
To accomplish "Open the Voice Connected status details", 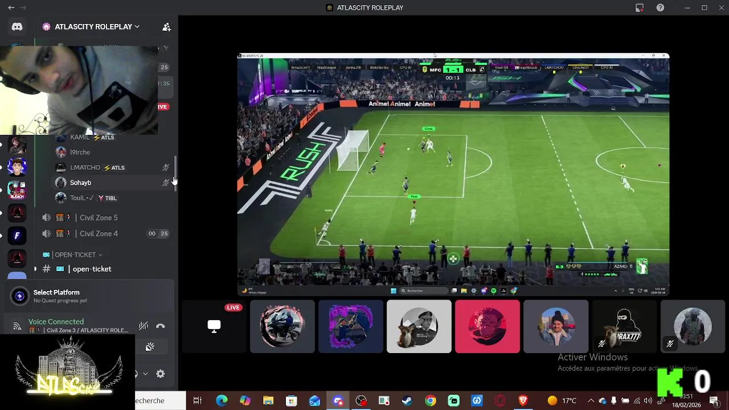I will (x=56, y=322).
